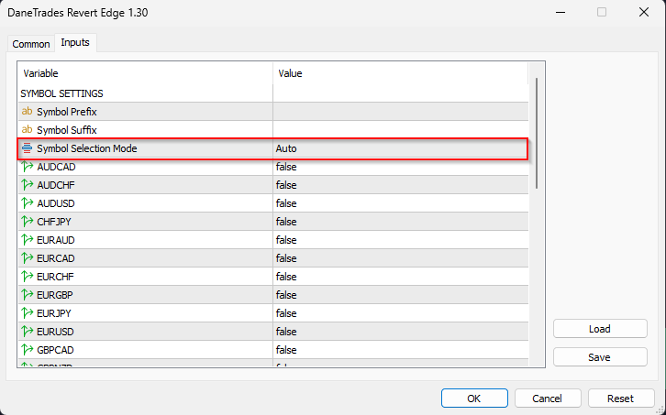Click the green boolean icon next to AUDCAD
Viewport: 666px width, 415px height.
pos(28,167)
